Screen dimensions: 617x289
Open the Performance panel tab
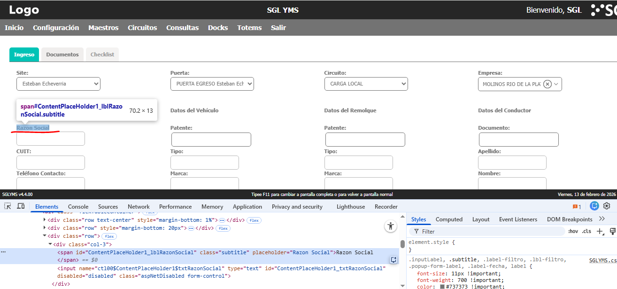click(176, 207)
